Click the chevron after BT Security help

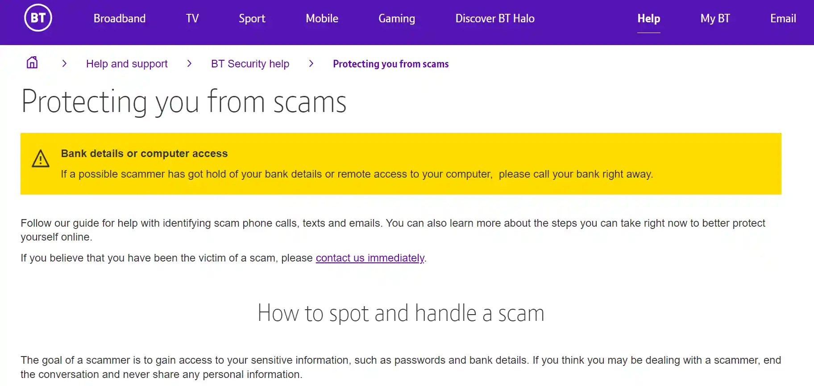(x=311, y=63)
